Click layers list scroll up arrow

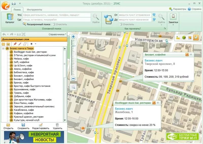(x=65, y=49)
